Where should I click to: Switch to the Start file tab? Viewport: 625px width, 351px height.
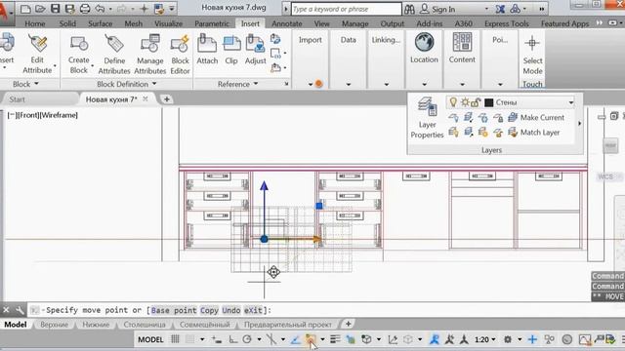pyautogui.click(x=18, y=99)
